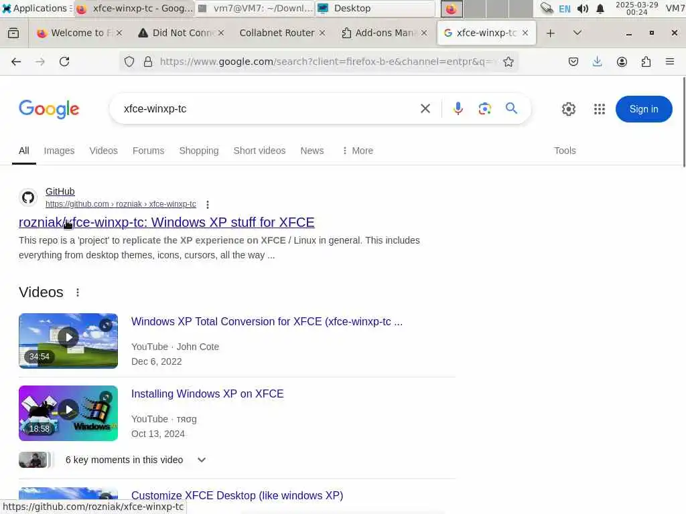Switch to News results tab
Screen dimensions: 686x514
click(x=312, y=151)
